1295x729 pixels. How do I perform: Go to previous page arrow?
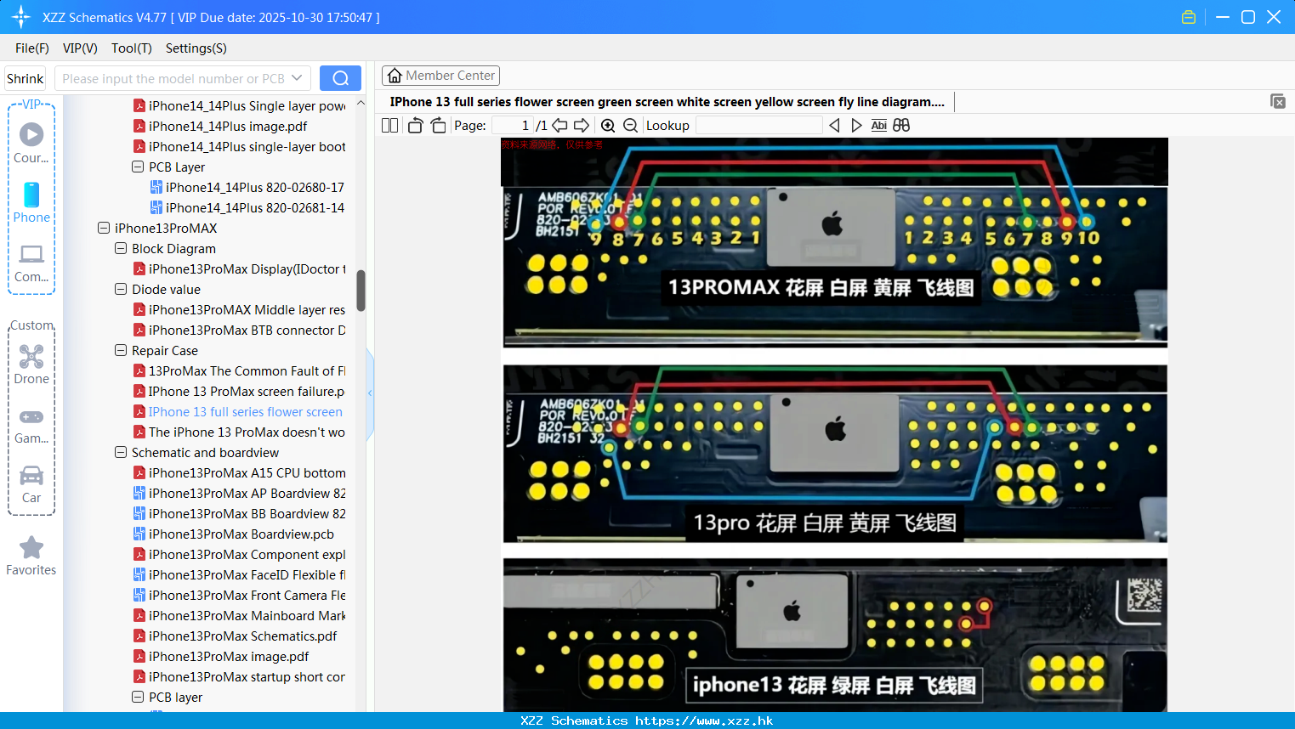(559, 125)
